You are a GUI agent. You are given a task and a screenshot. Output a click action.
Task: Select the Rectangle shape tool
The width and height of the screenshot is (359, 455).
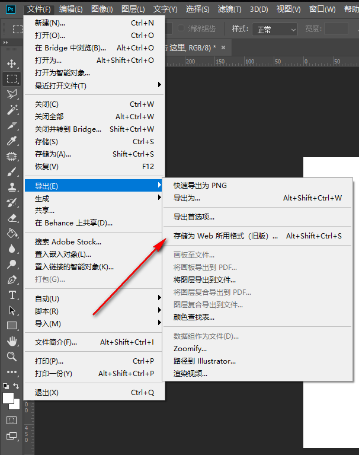pos(12,326)
